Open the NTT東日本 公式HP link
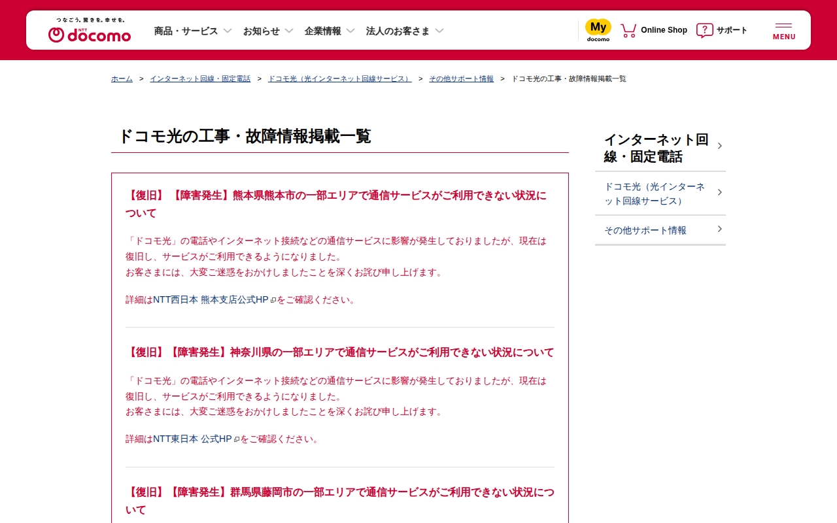This screenshot has width=837, height=523. (192, 439)
